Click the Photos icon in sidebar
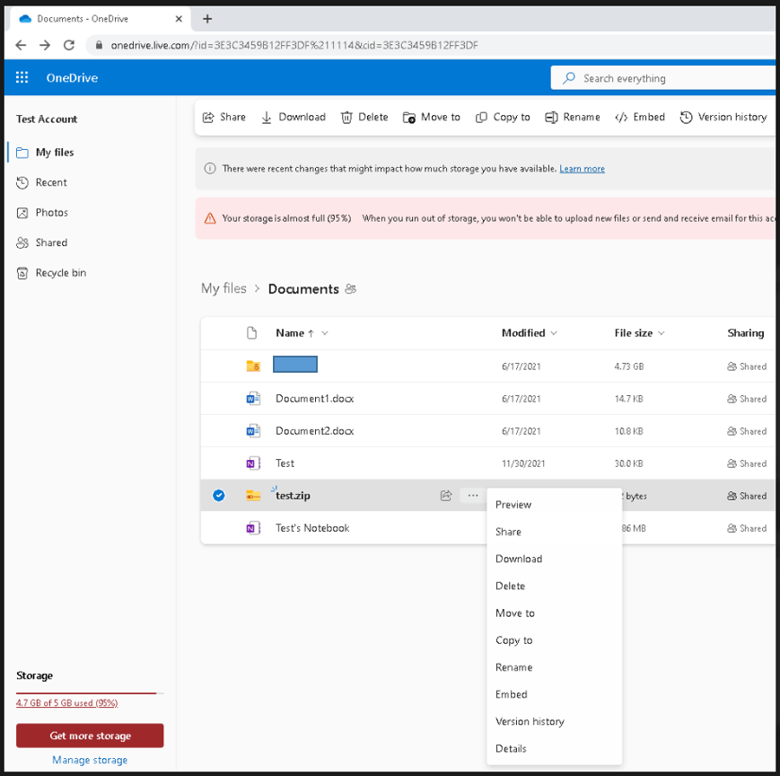 coord(22,213)
